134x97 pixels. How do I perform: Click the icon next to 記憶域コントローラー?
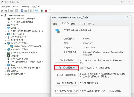[x=8, y=74]
